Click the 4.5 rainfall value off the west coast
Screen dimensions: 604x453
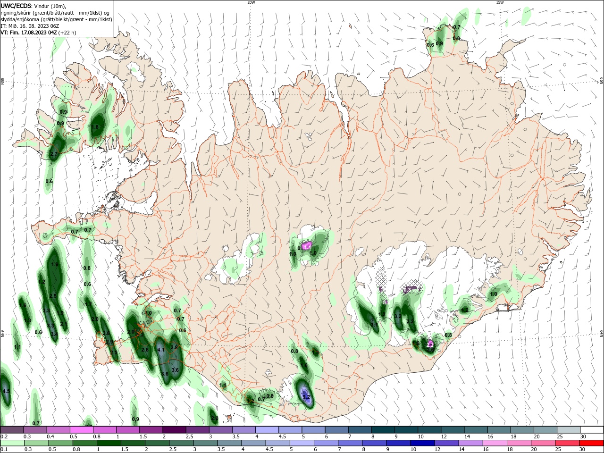point(6,391)
